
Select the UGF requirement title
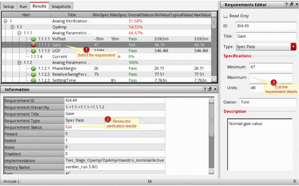coord(56,51)
